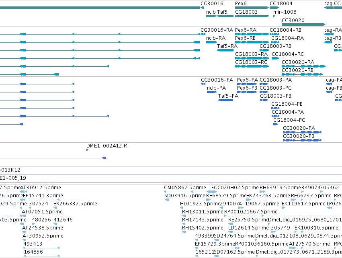The image size is (342, 258).
Task: Select the Pex6-RA transcript label
Action: (246, 30)
